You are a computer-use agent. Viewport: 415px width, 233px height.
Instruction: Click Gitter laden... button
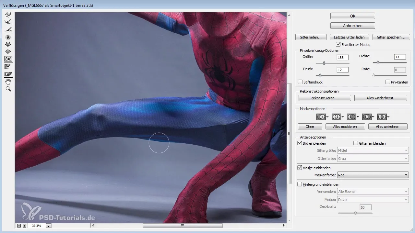(x=311, y=37)
